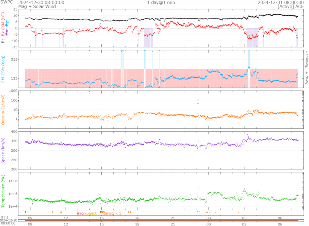Image resolution: width=309 pixels, height=226 pixels.
Task: Click the yellow 'suspect' flag legend
Action: coord(91,213)
